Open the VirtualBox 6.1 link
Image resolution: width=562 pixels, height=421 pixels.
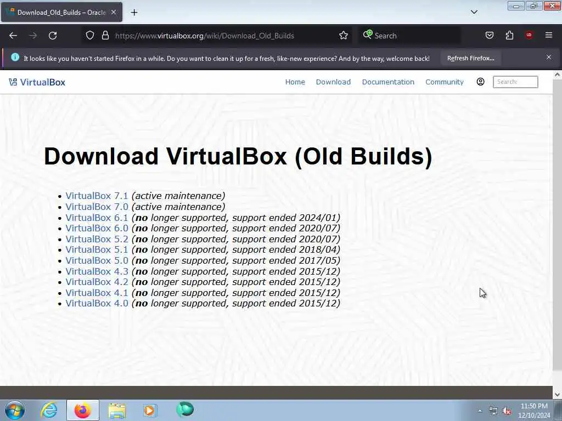tap(97, 218)
